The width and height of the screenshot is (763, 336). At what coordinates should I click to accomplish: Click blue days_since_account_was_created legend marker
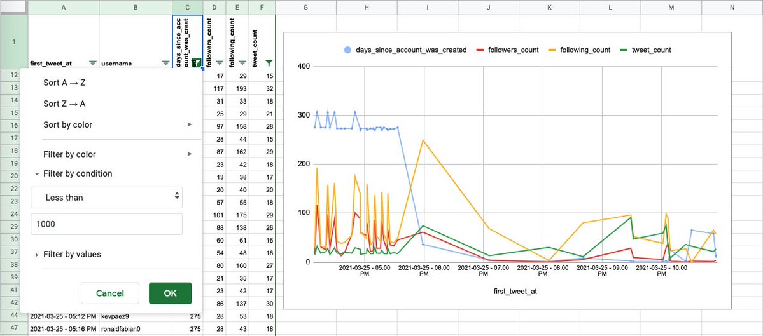[347, 50]
